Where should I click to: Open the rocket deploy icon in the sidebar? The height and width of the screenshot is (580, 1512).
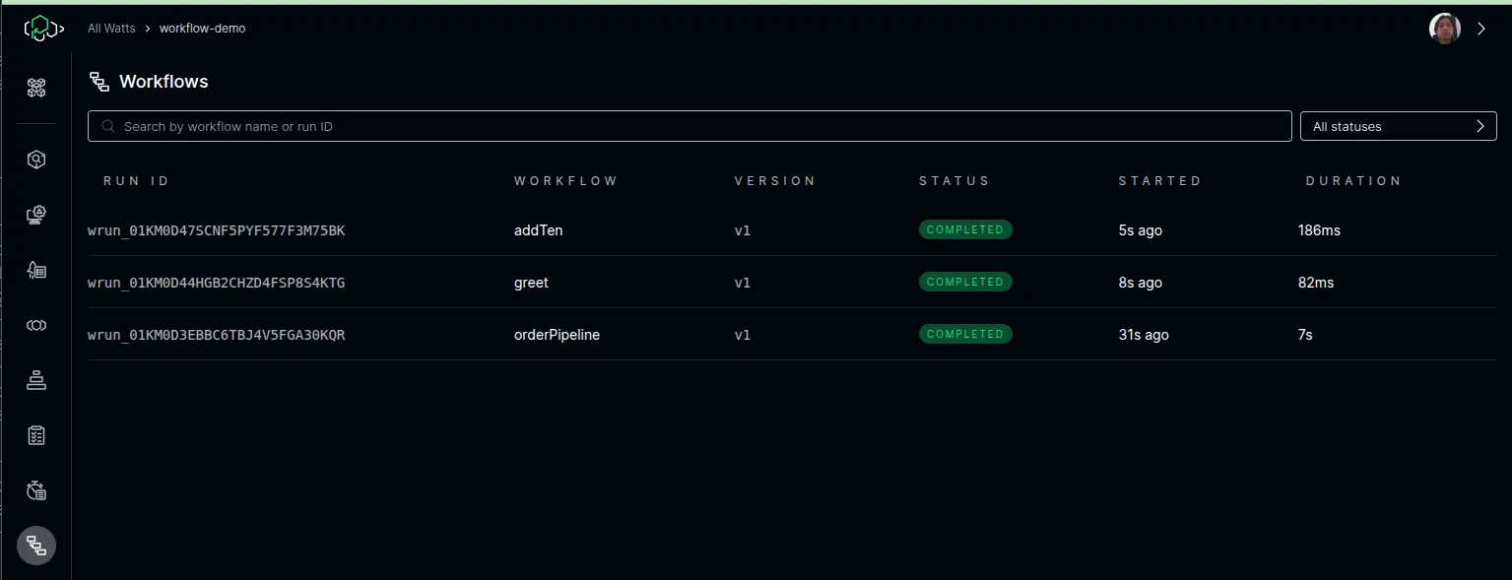coord(36,270)
